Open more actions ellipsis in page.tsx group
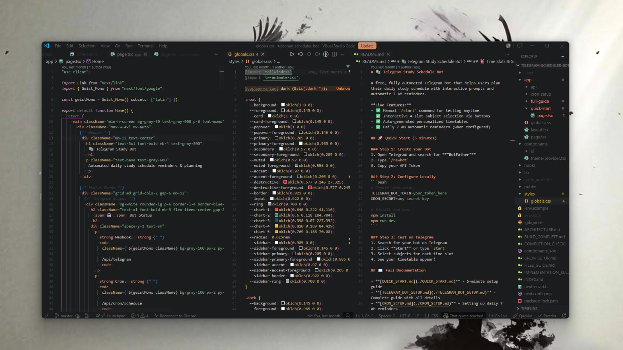This screenshot has width=623, height=350. click(216, 54)
